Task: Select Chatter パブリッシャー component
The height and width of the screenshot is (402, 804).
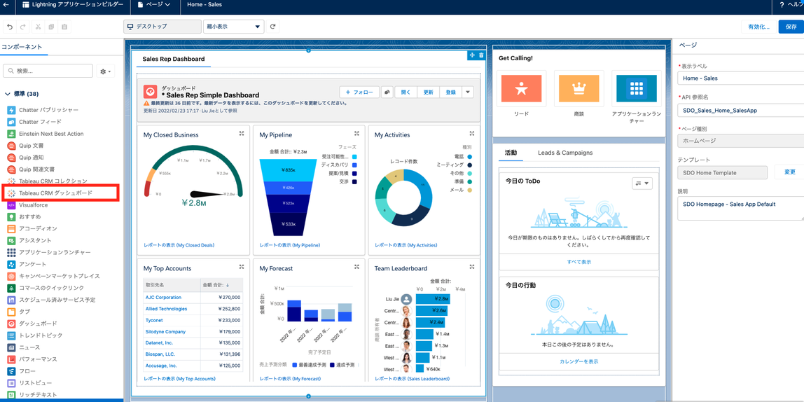Action: click(x=49, y=110)
